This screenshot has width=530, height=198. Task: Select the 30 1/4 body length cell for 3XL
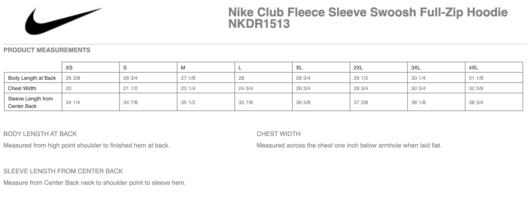(436, 78)
